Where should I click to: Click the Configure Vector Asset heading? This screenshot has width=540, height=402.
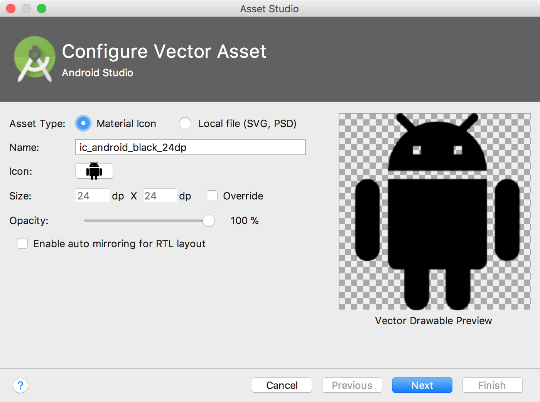click(164, 52)
